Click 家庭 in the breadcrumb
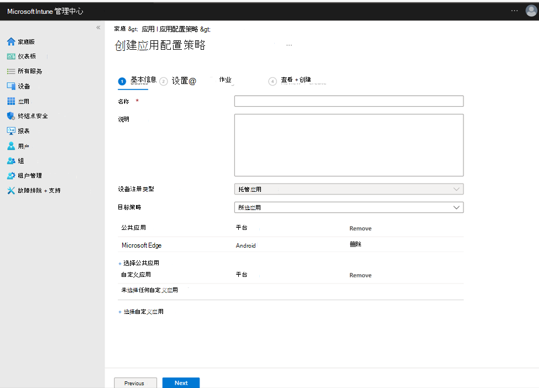This screenshot has width=539, height=388. tap(120, 29)
